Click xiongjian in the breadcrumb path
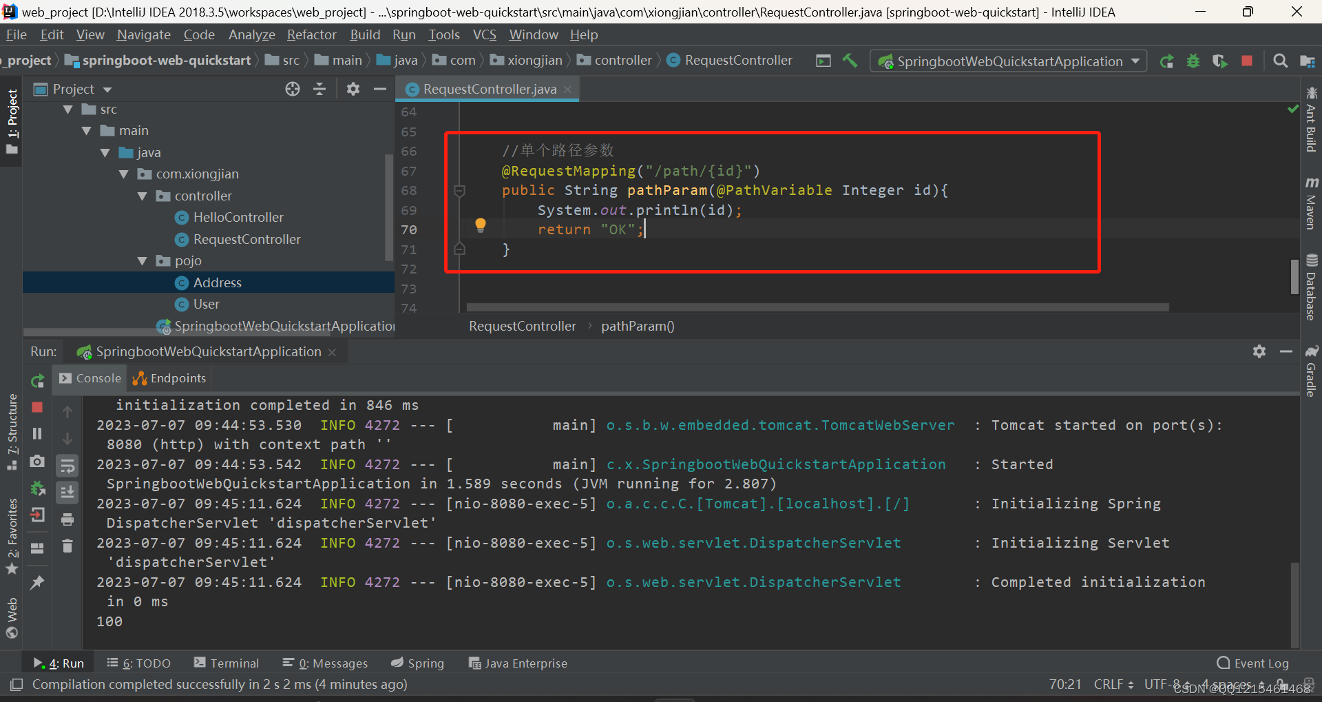The width and height of the screenshot is (1322, 702). (x=527, y=61)
